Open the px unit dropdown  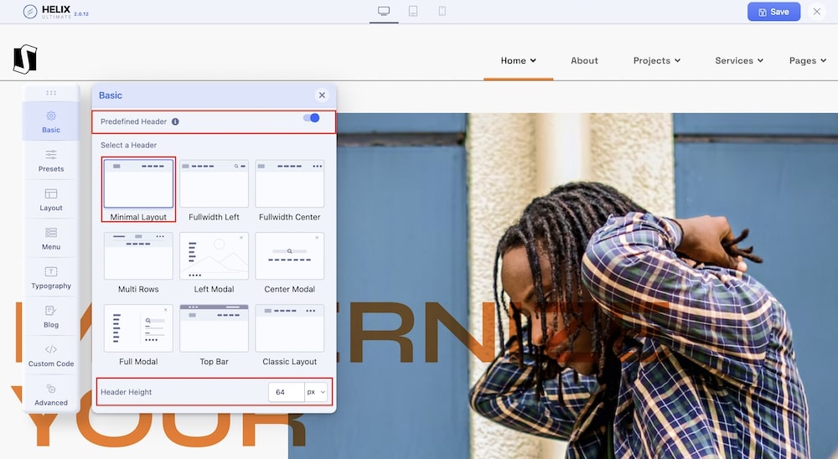pyautogui.click(x=316, y=392)
